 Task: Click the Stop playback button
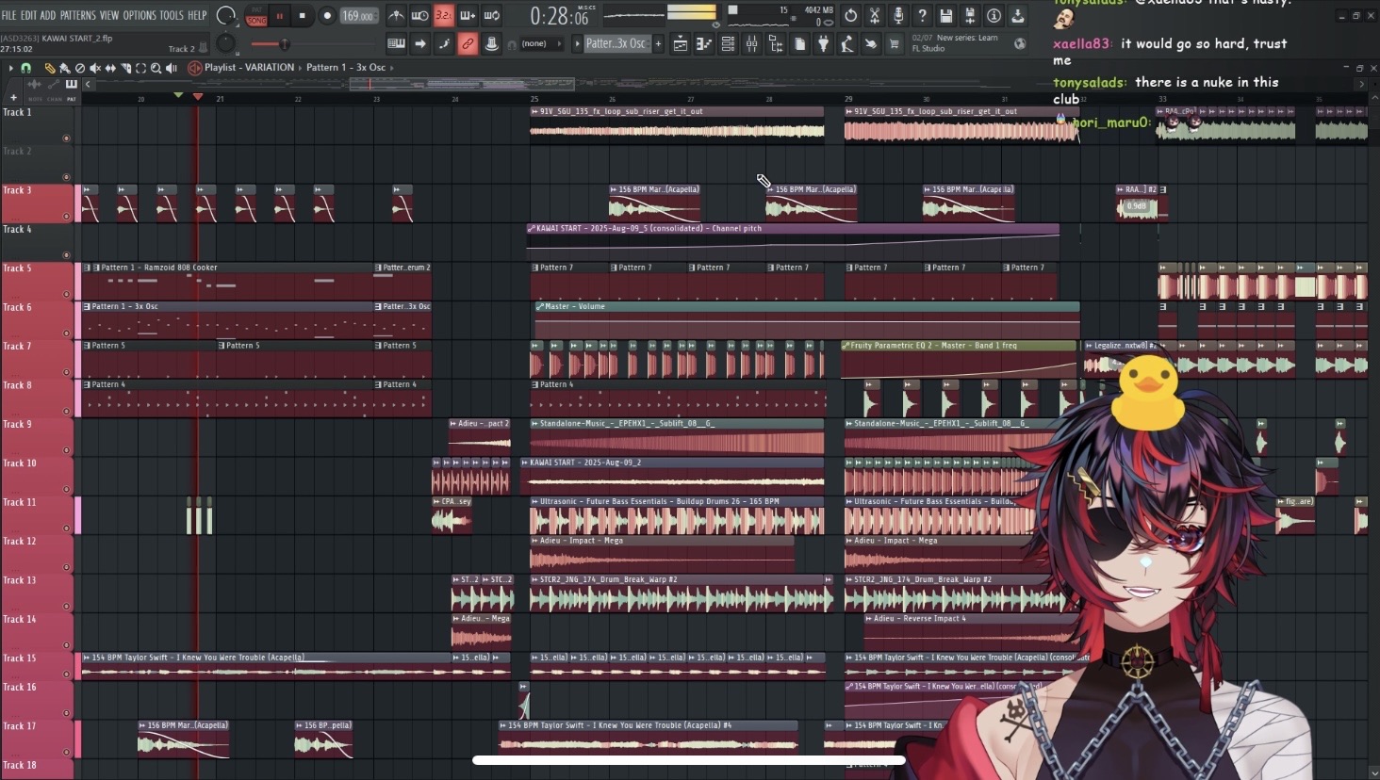(302, 15)
